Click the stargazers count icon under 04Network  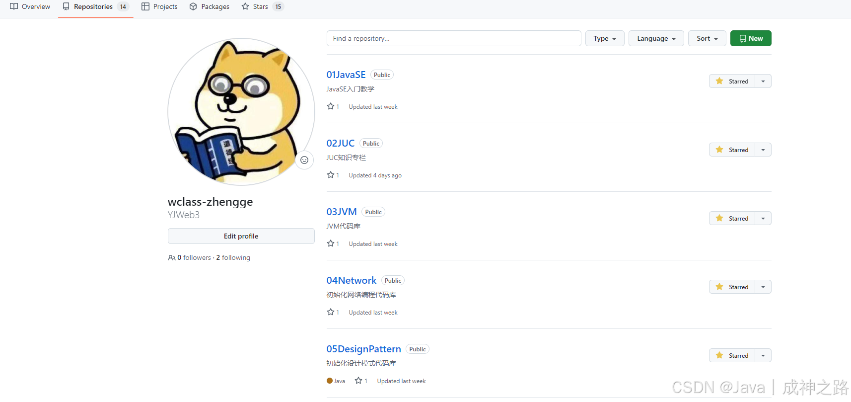[331, 312]
